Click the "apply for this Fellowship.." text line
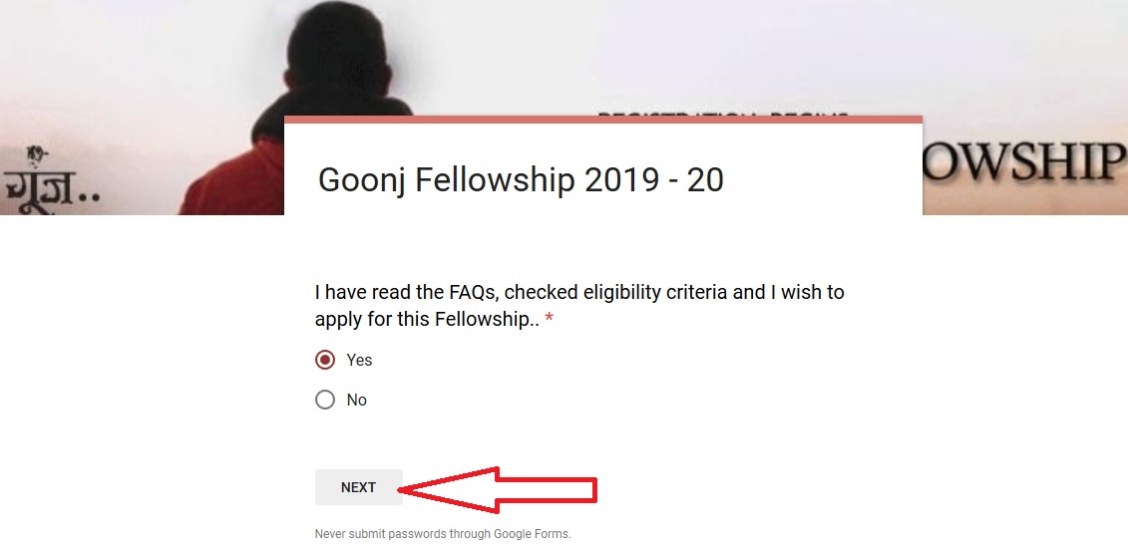Image resolution: width=1128 pixels, height=550 pixels. [x=426, y=321]
